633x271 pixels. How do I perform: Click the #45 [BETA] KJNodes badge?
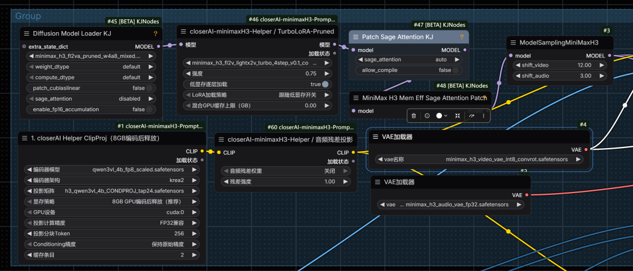(x=133, y=22)
